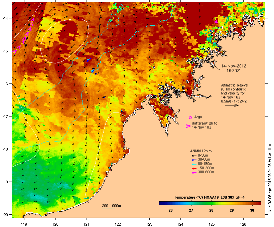The width and height of the screenshot is (274, 227).
Task: Click the '0.5m/s (1kt 24h)' text
Action: (234, 101)
